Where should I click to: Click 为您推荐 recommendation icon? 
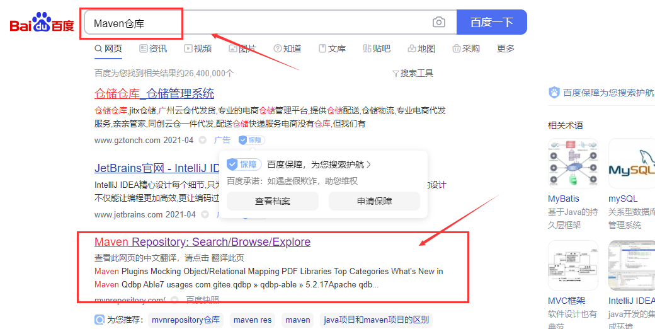coord(100,320)
